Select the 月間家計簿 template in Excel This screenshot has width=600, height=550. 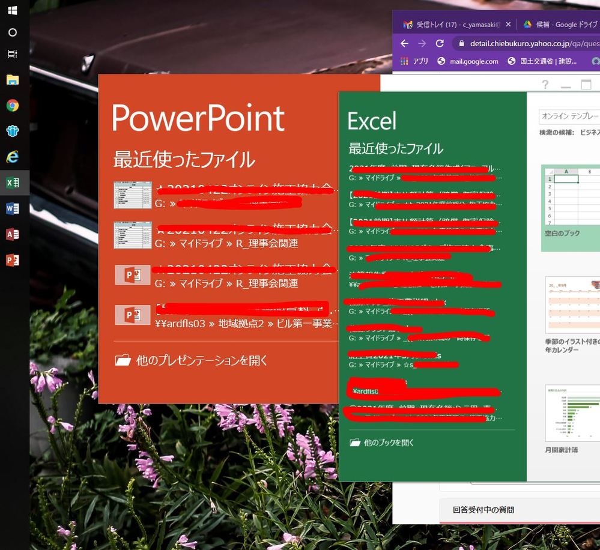click(x=572, y=419)
